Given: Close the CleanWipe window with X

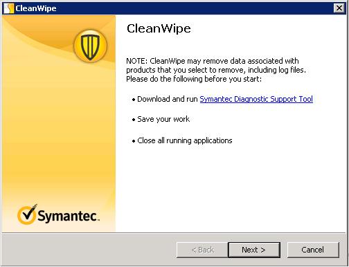Looking at the screenshot, I should (x=339, y=8).
